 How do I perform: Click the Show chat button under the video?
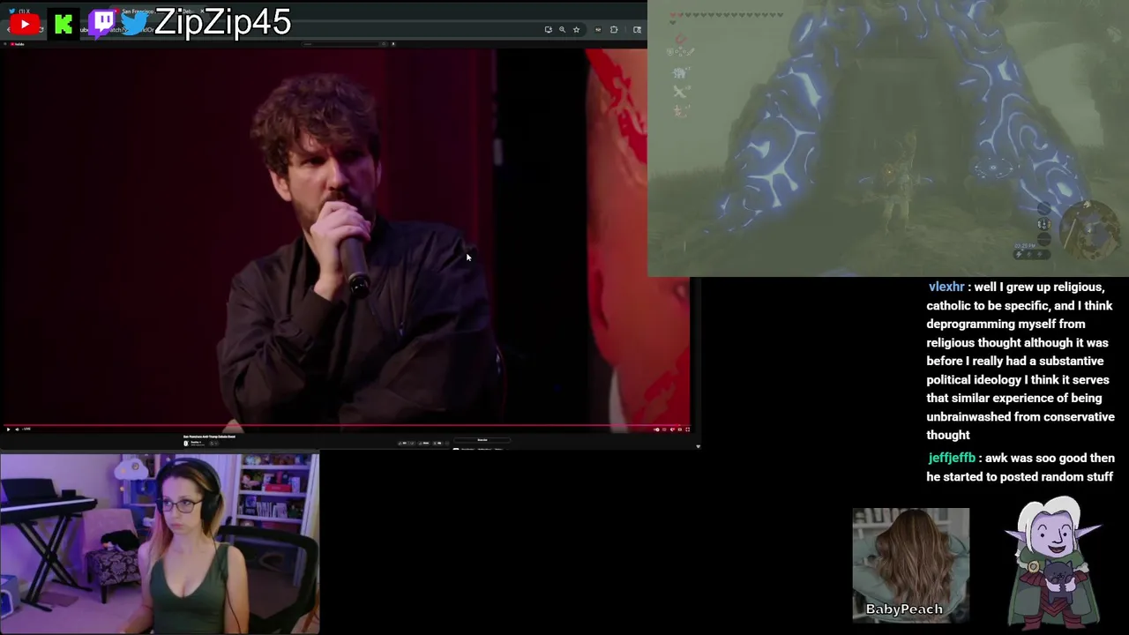(482, 439)
